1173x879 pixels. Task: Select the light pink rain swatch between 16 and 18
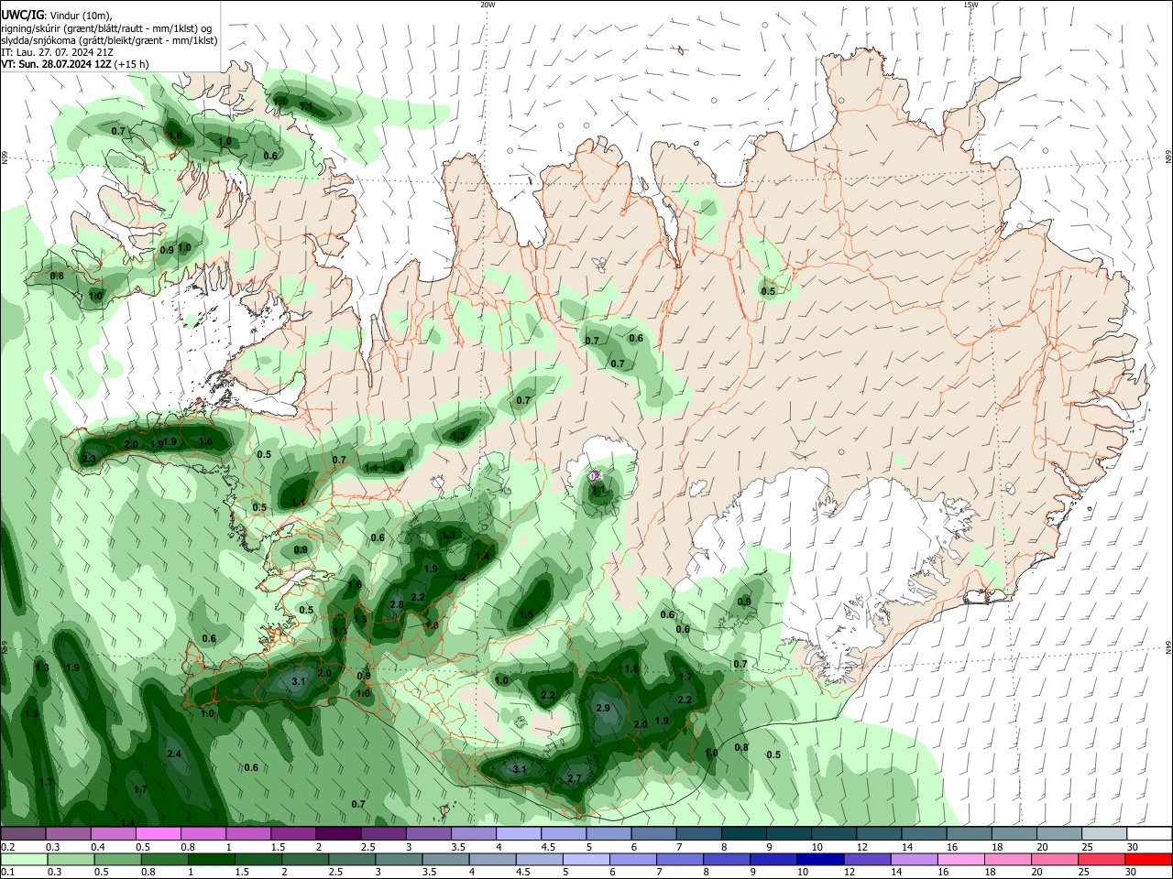[x=961, y=860]
